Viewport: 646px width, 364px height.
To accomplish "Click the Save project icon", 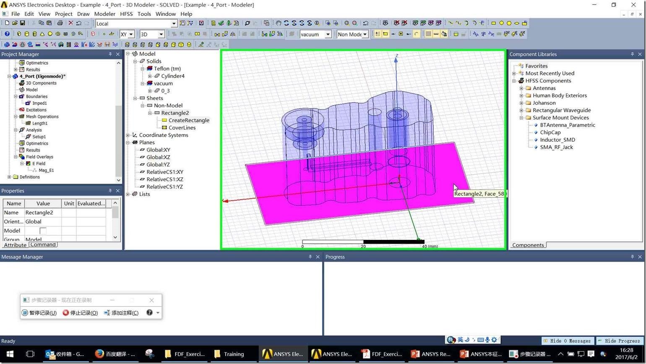I will 22,23.
